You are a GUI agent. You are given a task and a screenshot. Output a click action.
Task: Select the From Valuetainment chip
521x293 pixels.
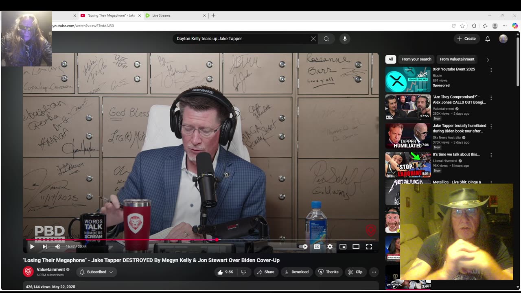coord(457,59)
